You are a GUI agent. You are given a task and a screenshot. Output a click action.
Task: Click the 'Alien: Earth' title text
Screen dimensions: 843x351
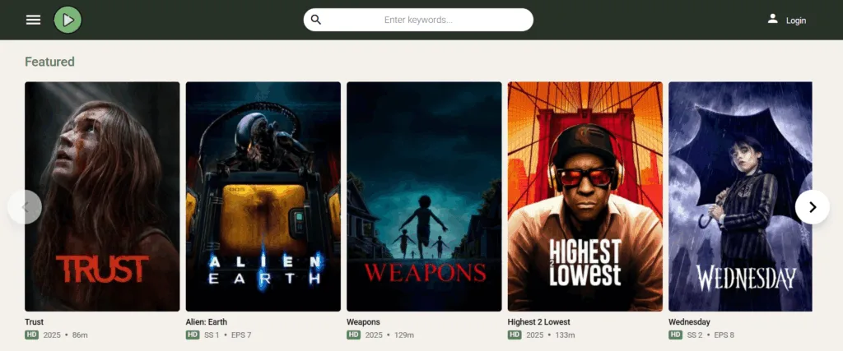(x=207, y=322)
